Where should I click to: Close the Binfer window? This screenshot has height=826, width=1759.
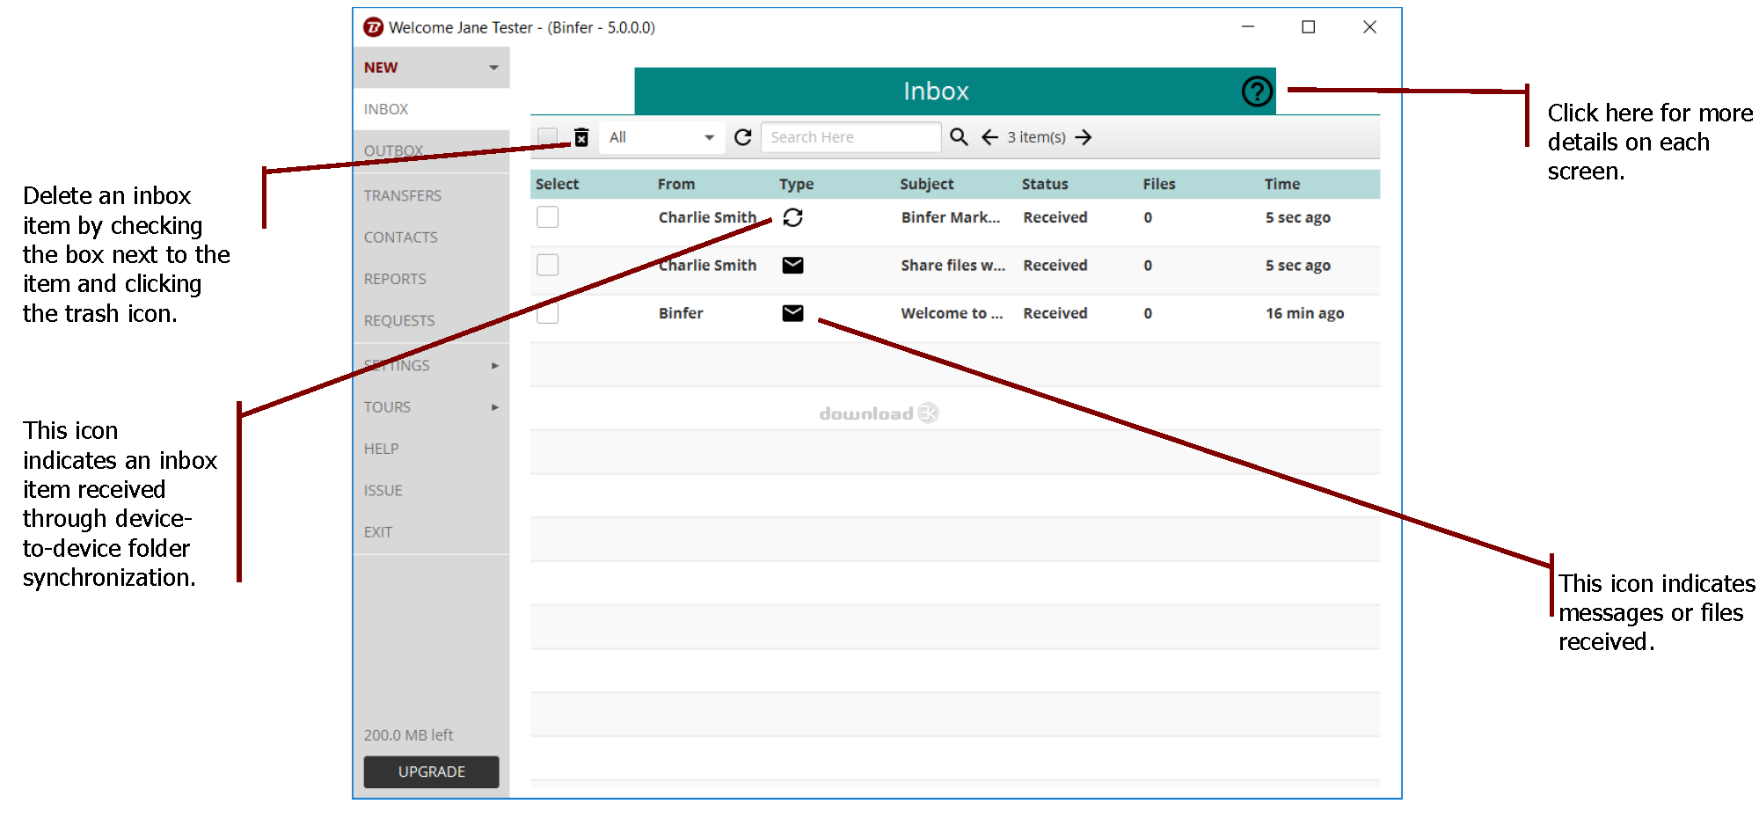pos(1369,27)
